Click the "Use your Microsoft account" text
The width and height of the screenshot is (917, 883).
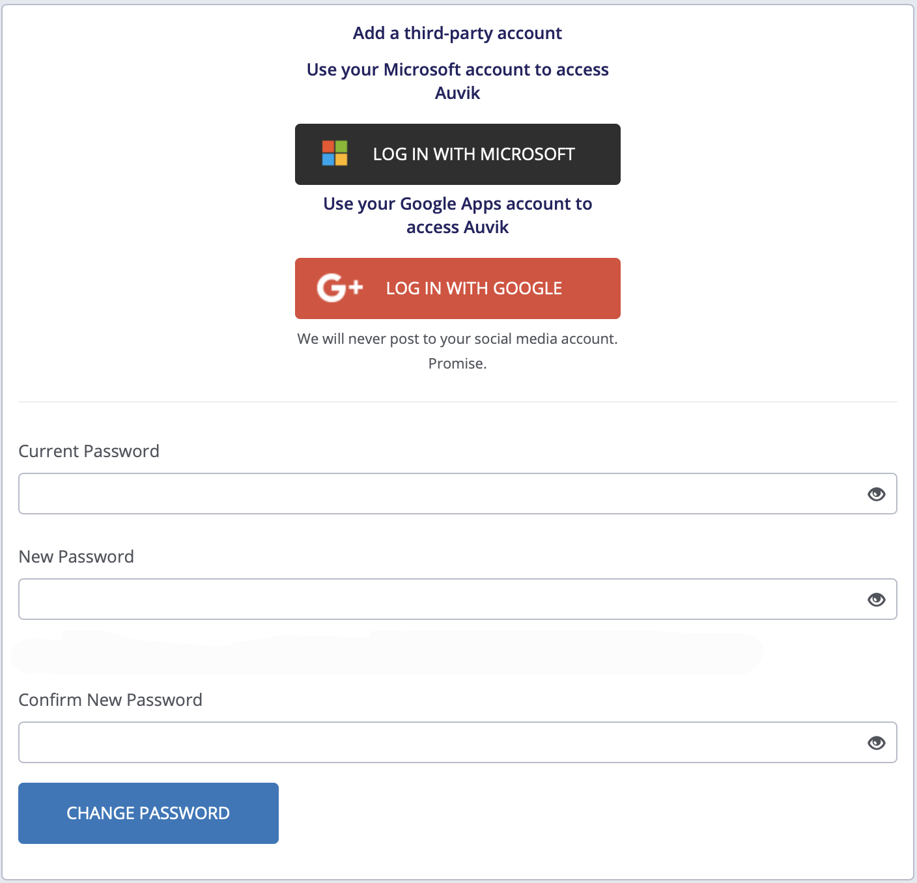tap(458, 81)
